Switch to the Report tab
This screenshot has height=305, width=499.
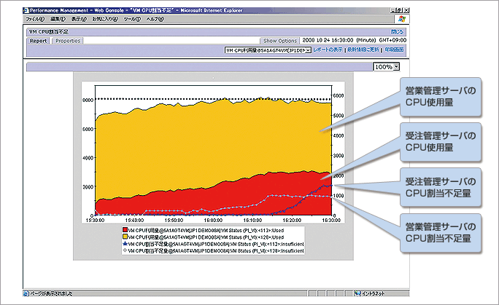[x=38, y=41]
